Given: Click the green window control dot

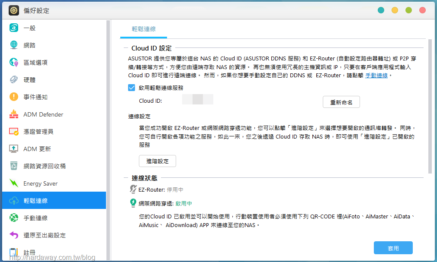Looking at the screenshot, I should point(408,10).
